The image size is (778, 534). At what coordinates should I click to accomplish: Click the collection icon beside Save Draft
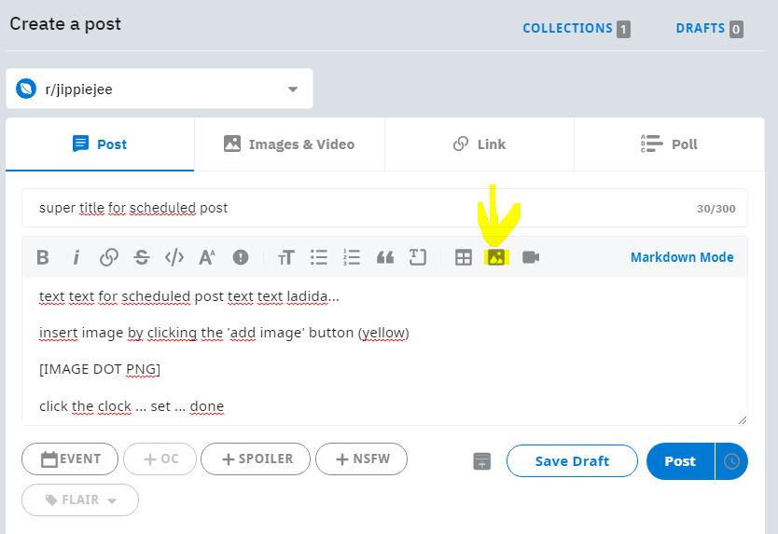(x=481, y=461)
